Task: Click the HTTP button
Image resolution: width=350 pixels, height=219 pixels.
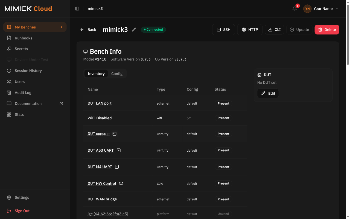Action: (250, 30)
